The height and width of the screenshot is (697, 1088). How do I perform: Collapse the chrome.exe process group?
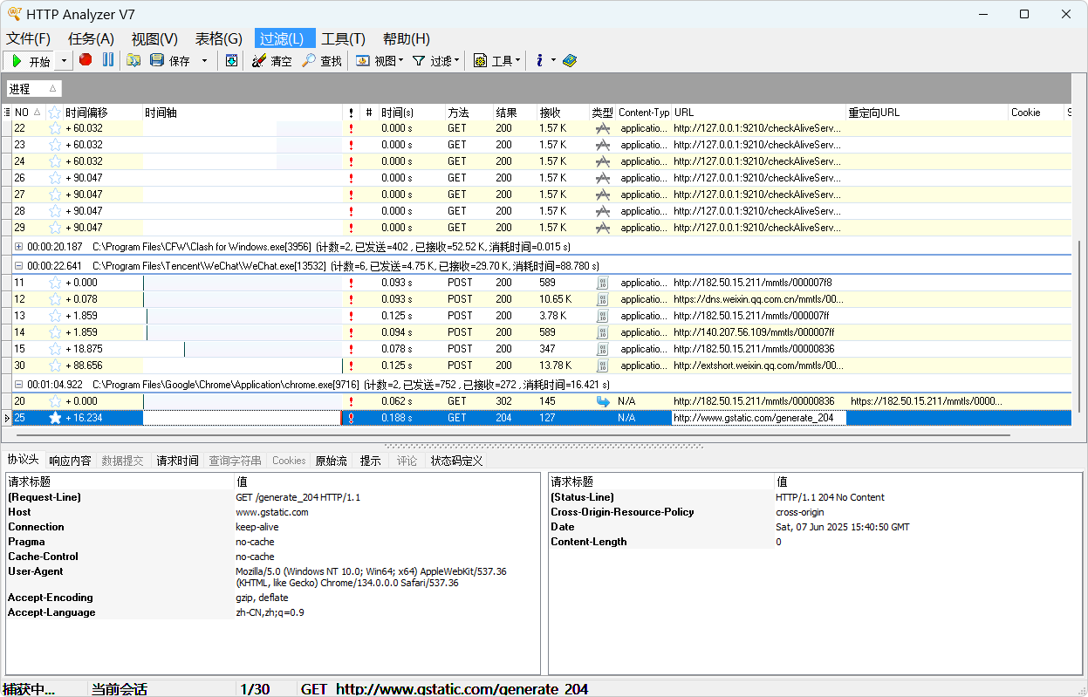coord(18,384)
